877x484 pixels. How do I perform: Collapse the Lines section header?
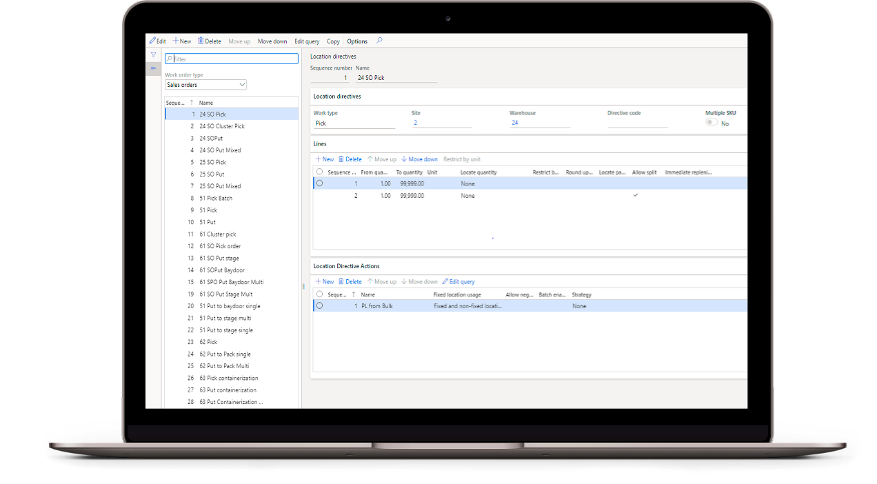tap(320, 144)
